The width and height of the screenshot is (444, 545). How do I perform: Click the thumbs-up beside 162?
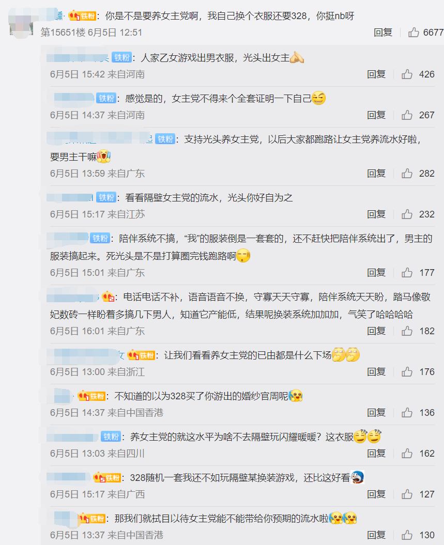(407, 453)
